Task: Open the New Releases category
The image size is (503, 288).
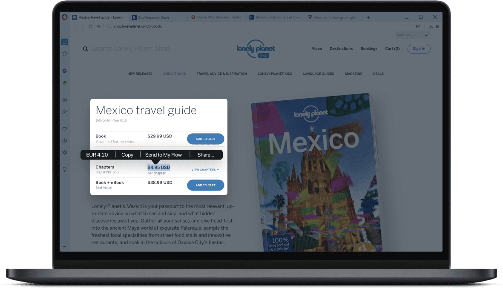Action: click(x=140, y=74)
